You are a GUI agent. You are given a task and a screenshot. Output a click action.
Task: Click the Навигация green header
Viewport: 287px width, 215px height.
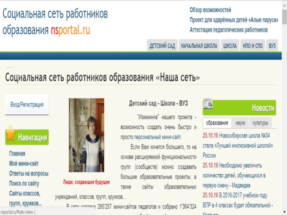click(27, 137)
